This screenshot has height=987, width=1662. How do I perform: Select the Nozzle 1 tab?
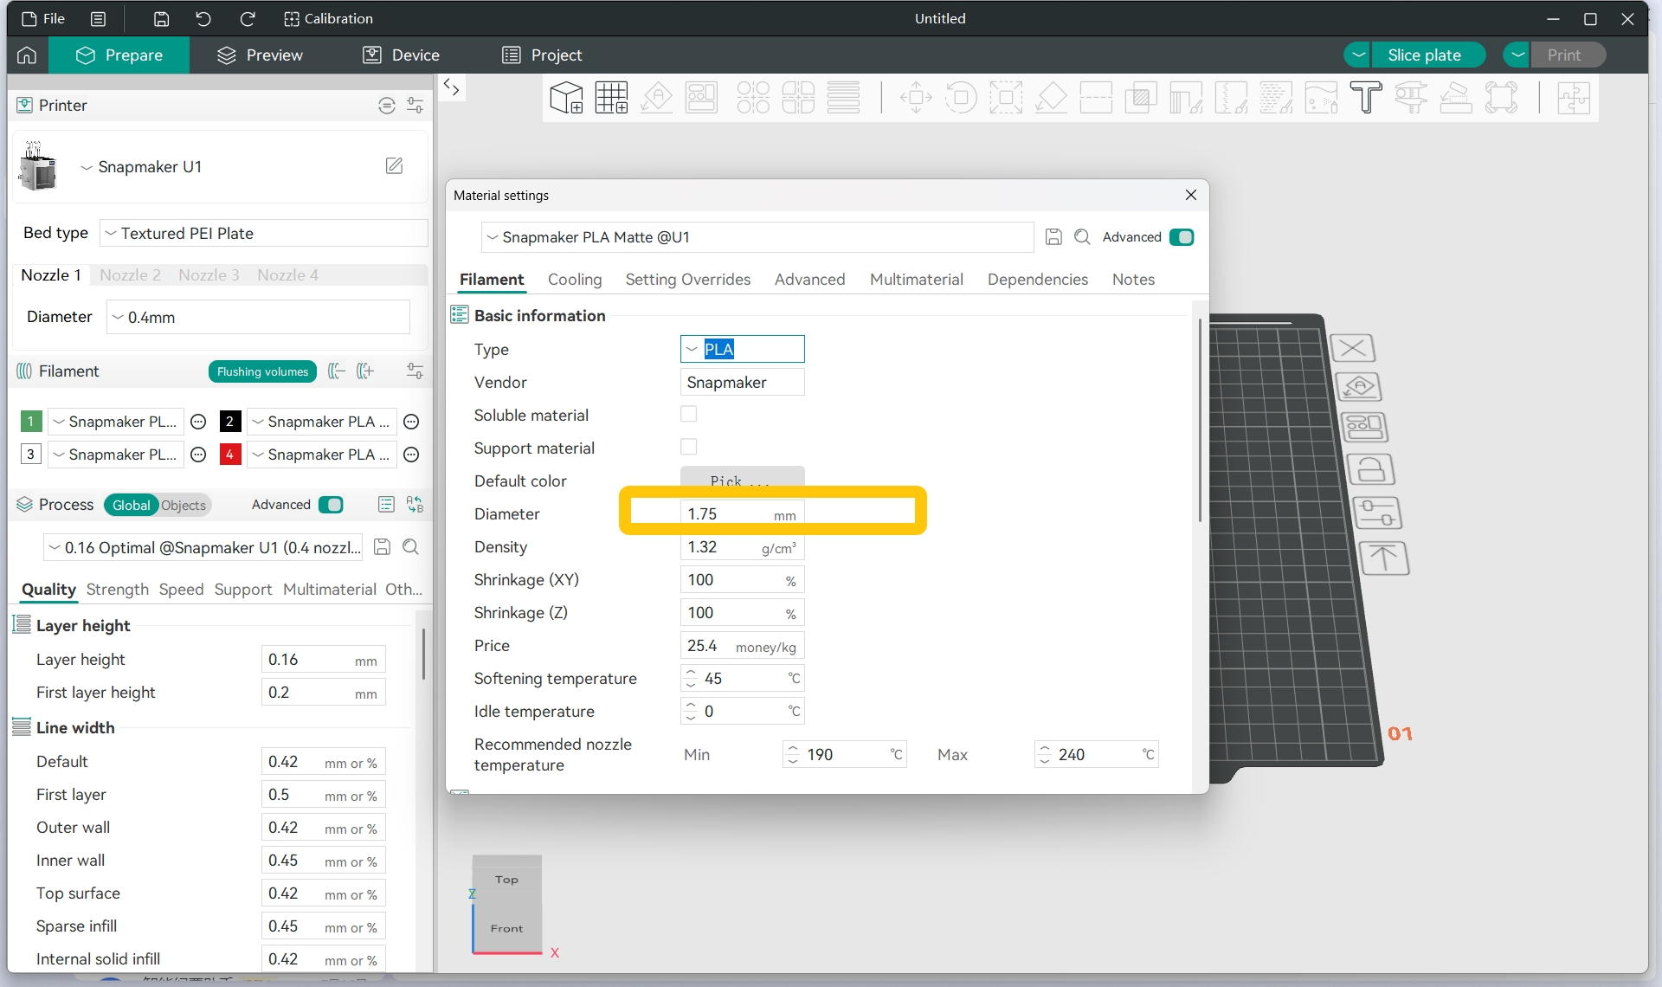(51, 275)
